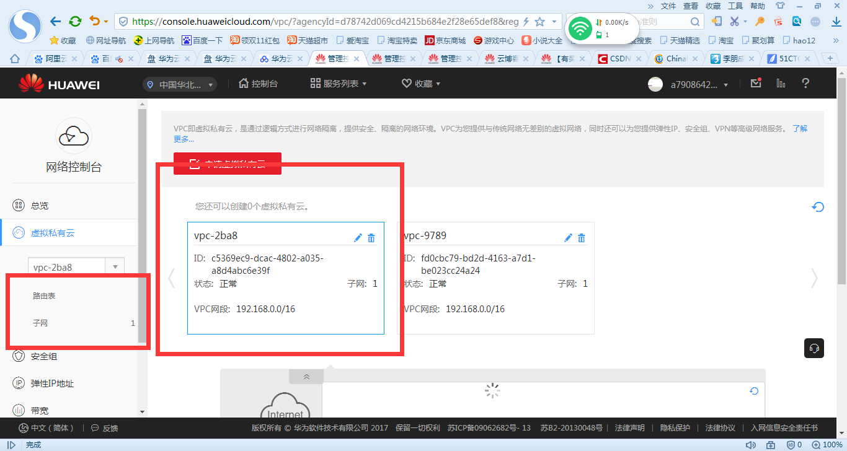Screen dimensions: 847x451
Task: Expand the 收藏 favorites dropdown in header
Action: click(x=421, y=84)
